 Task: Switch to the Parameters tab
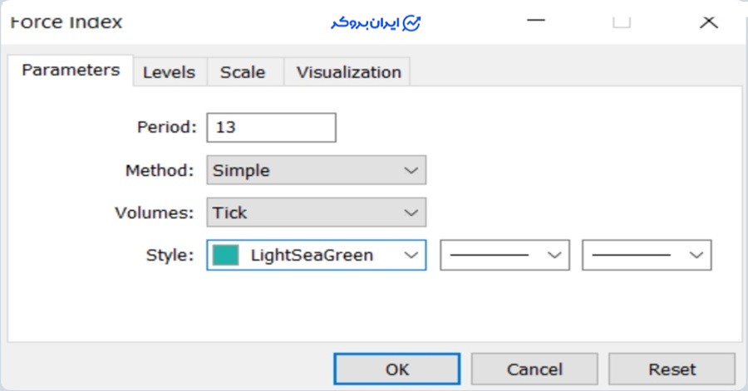pos(71,71)
